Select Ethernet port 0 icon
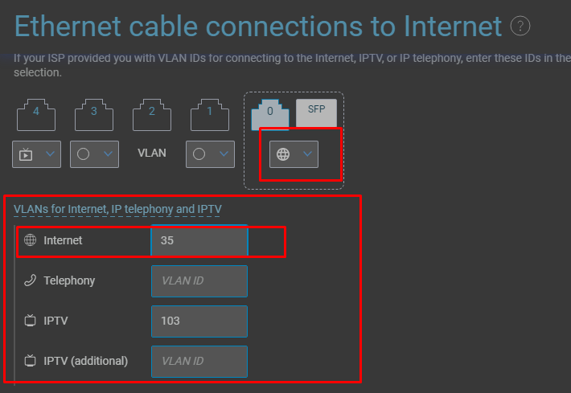571x393 pixels. coord(270,115)
